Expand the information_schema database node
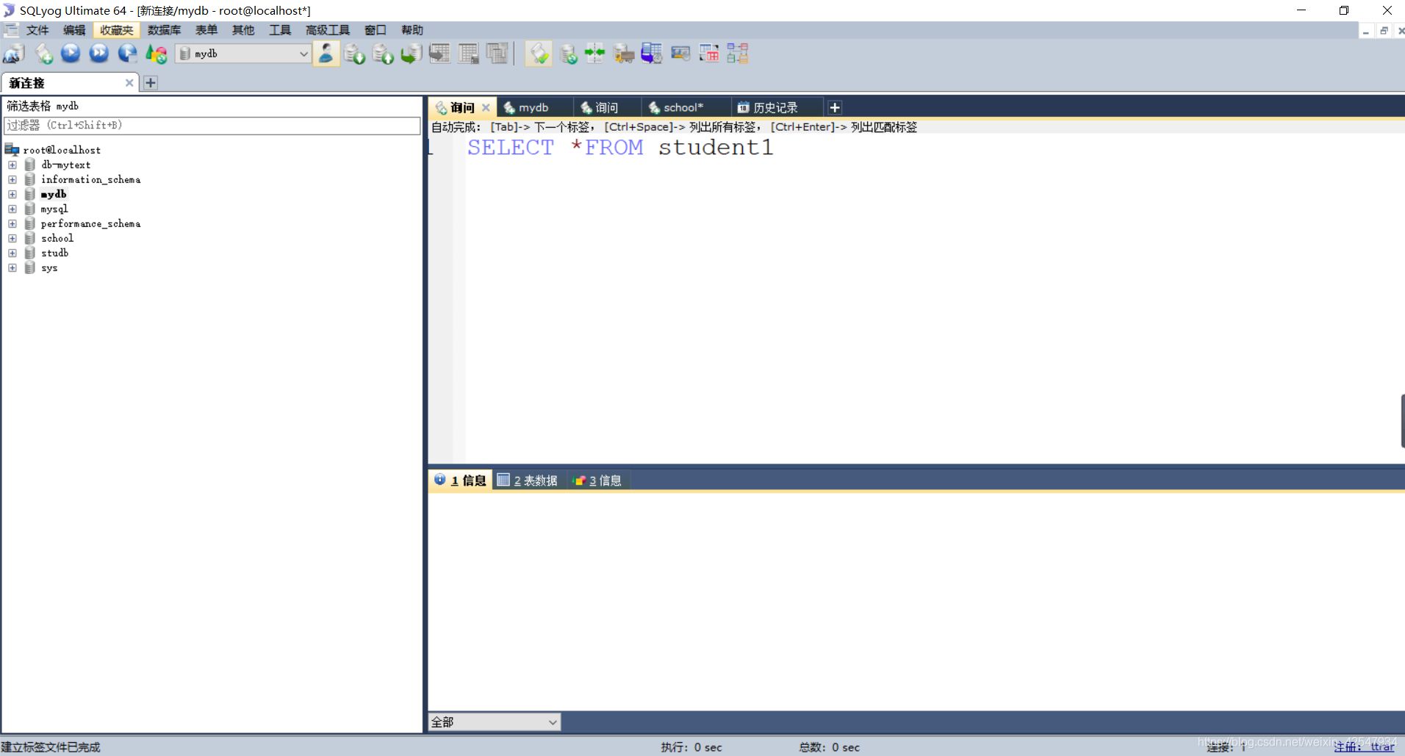1405x756 pixels. tap(12, 179)
